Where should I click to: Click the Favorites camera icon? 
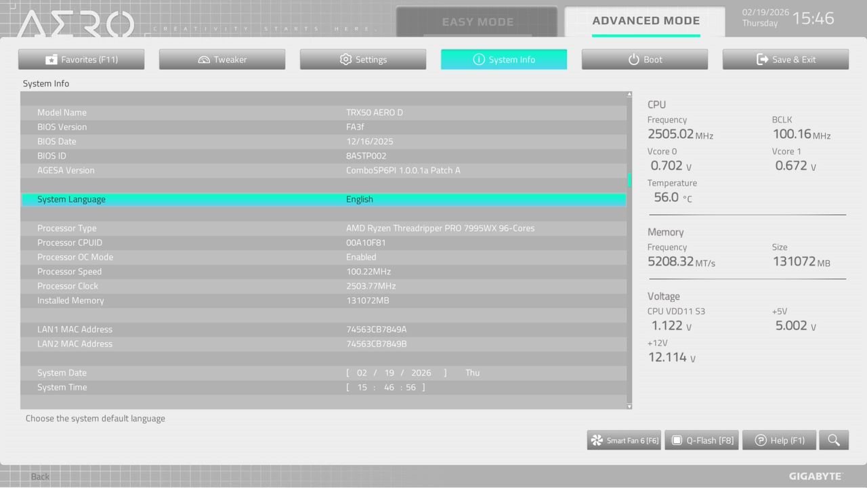[x=52, y=59]
